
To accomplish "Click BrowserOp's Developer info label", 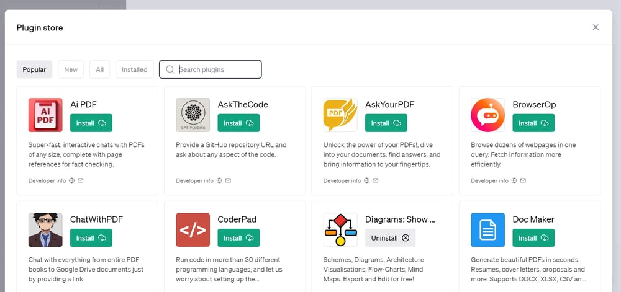I will click(489, 180).
